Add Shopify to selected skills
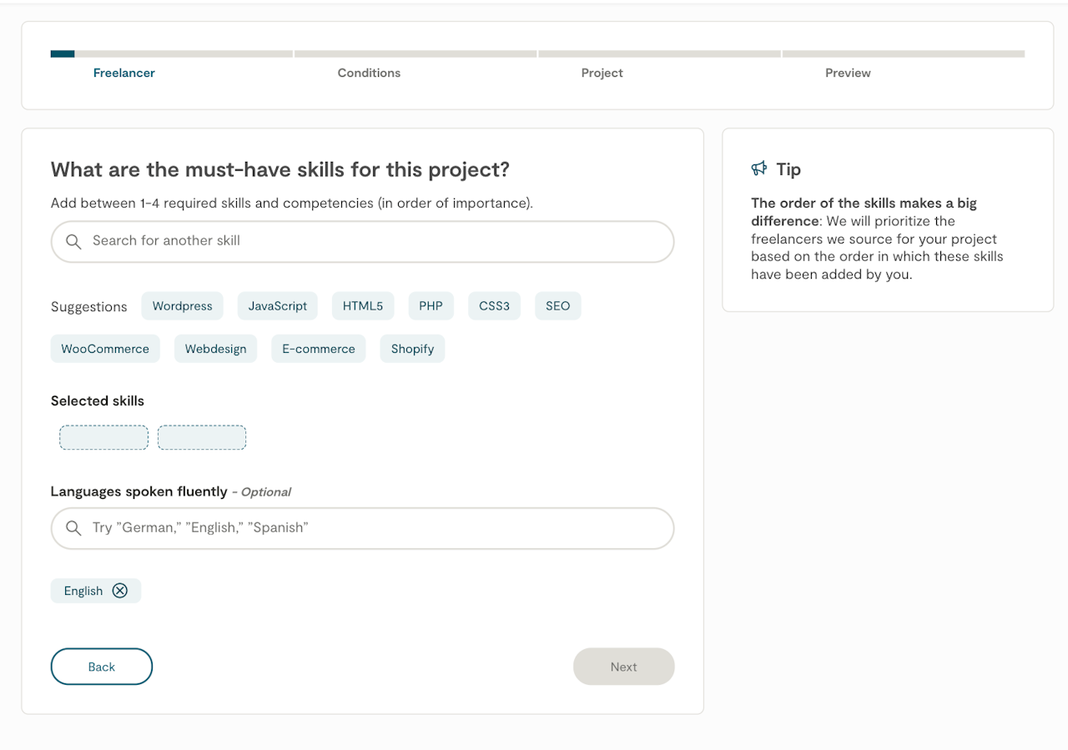 (412, 349)
